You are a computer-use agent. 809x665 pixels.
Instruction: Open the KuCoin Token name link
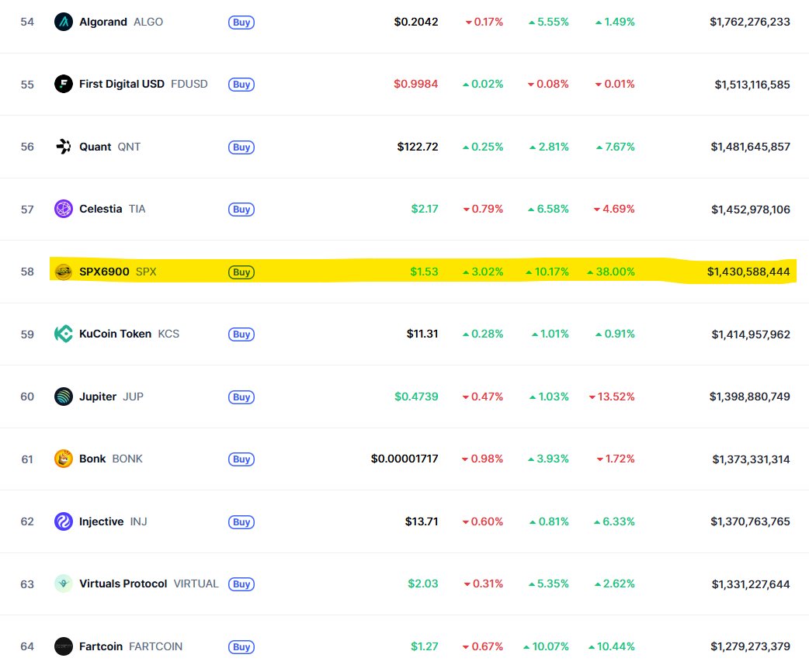(115, 334)
